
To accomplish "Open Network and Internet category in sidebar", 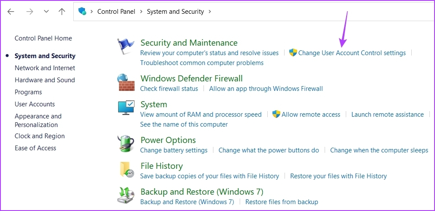I will point(45,68).
